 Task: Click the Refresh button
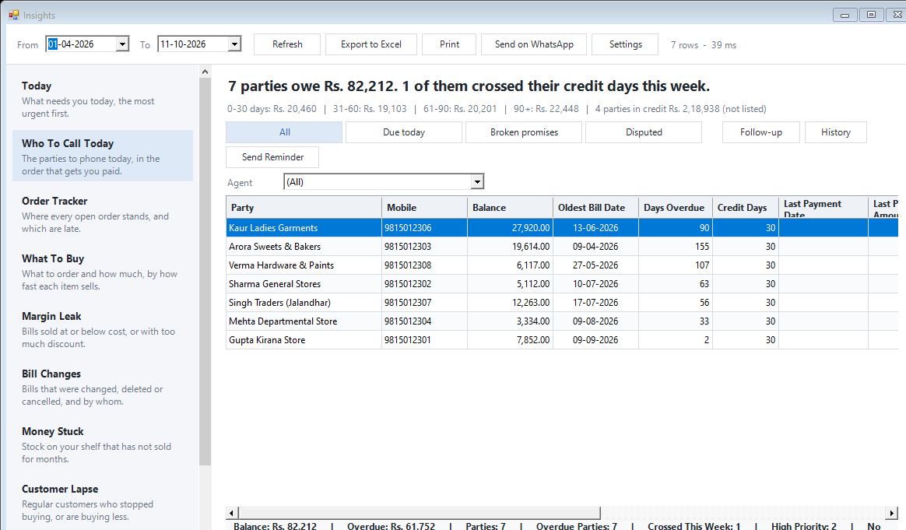(287, 44)
